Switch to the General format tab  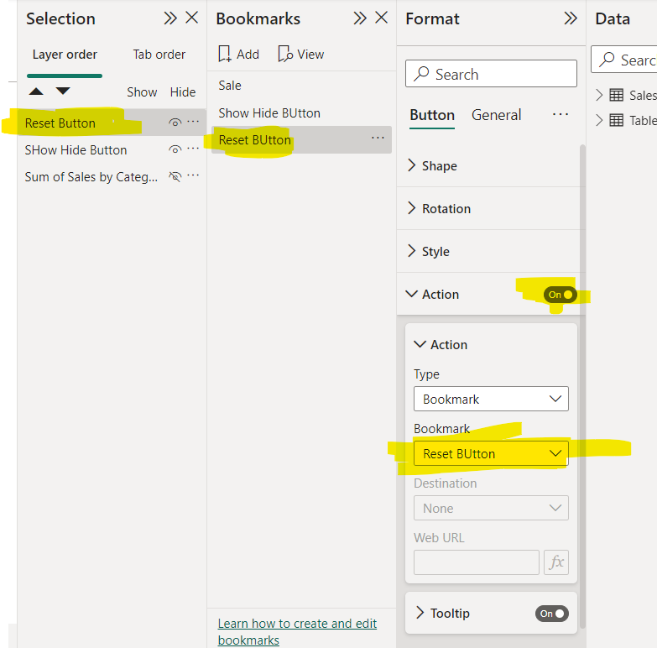click(496, 115)
